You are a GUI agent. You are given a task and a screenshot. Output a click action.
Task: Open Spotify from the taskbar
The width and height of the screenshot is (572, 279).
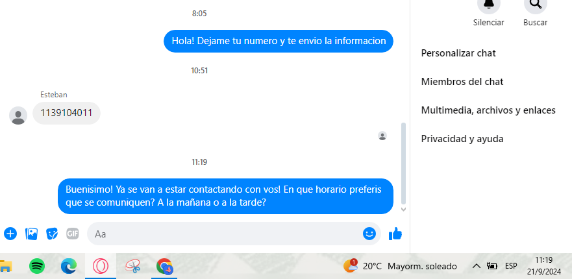37,266
